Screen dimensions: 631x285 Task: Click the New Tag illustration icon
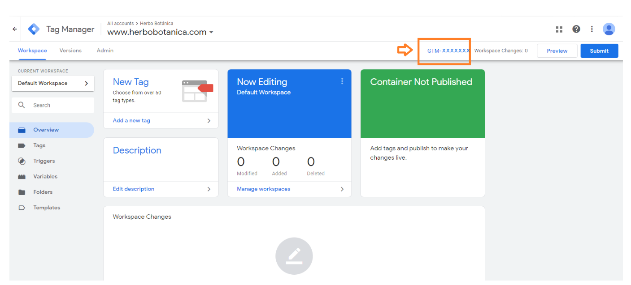pos(197,91)
